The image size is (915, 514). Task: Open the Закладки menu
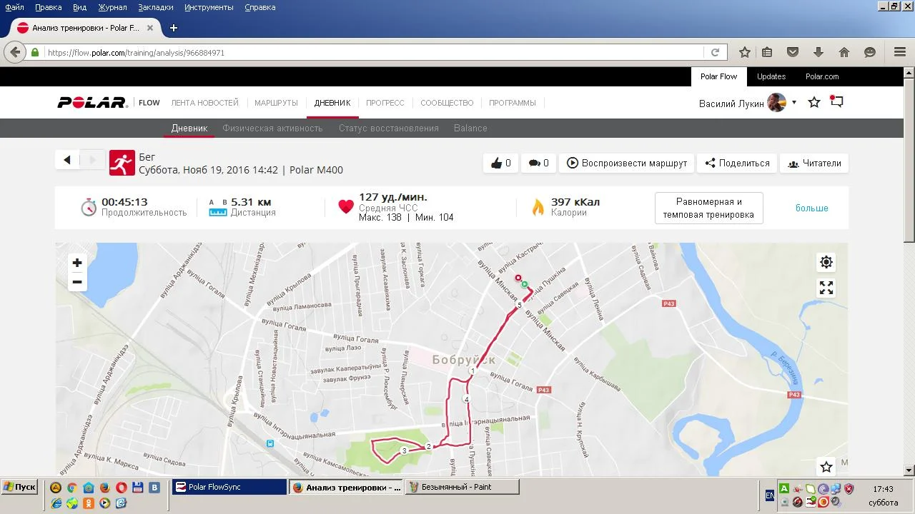[x=156, y=7]
